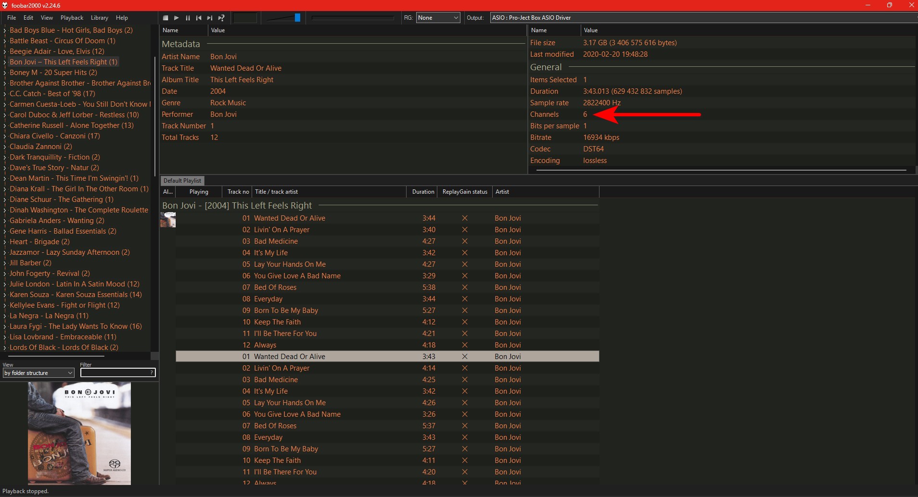Click the Stop playback button
Screen dimensions: 918x497
[x=166, y=18]
